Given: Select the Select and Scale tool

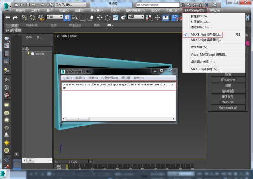Looking at the screenshot, I should click(116, 17).
